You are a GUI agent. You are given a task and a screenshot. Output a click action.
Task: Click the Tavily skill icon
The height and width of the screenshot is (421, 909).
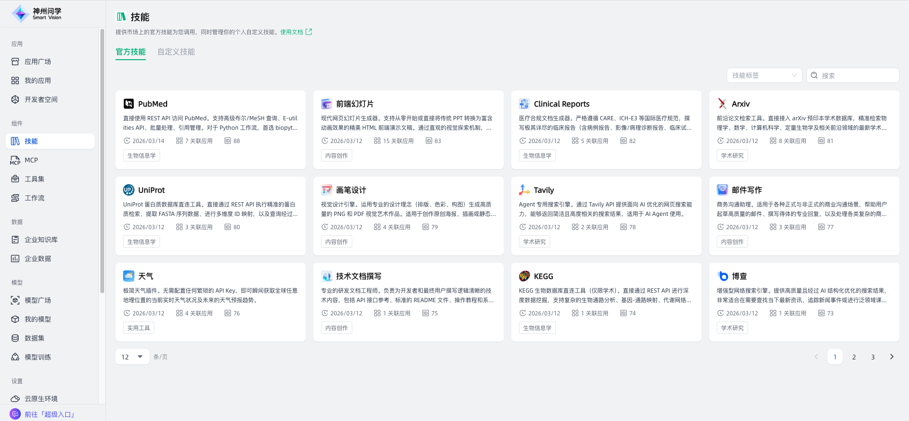click(524, 190)
